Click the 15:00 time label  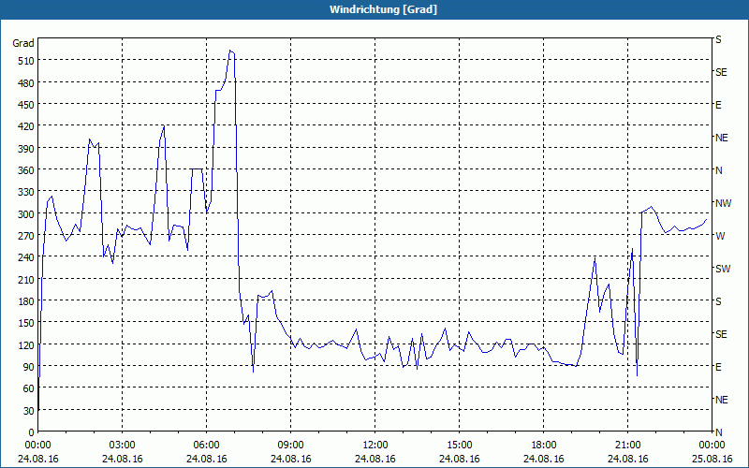pyautogui.click(x=459, y=446)
